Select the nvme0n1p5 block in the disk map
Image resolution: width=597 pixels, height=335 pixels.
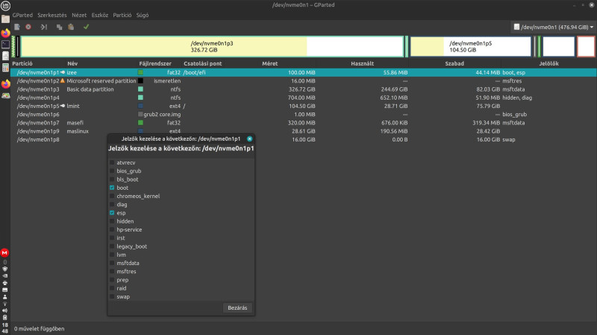tap(471, 46)
